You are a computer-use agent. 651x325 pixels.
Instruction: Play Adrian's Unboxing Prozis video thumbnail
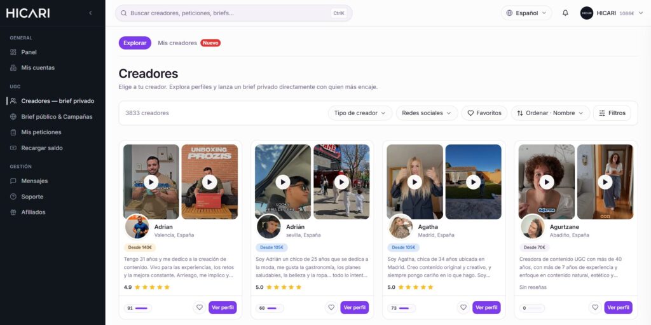210,182
